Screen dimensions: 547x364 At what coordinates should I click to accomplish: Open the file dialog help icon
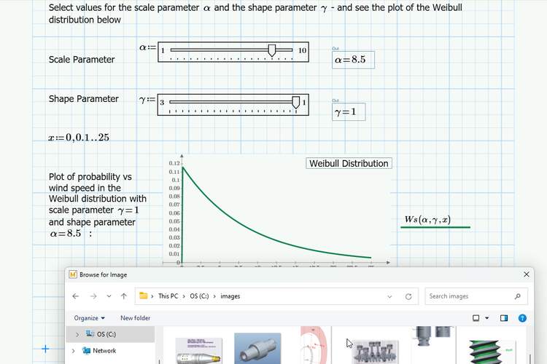tap(522, 318)
